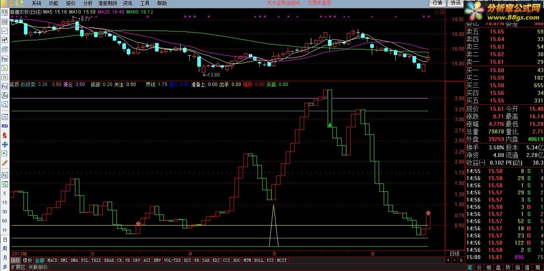Viewport: 544px width, 271px height.
Task: Switch indicator to MACD
Action: point(52,260)
